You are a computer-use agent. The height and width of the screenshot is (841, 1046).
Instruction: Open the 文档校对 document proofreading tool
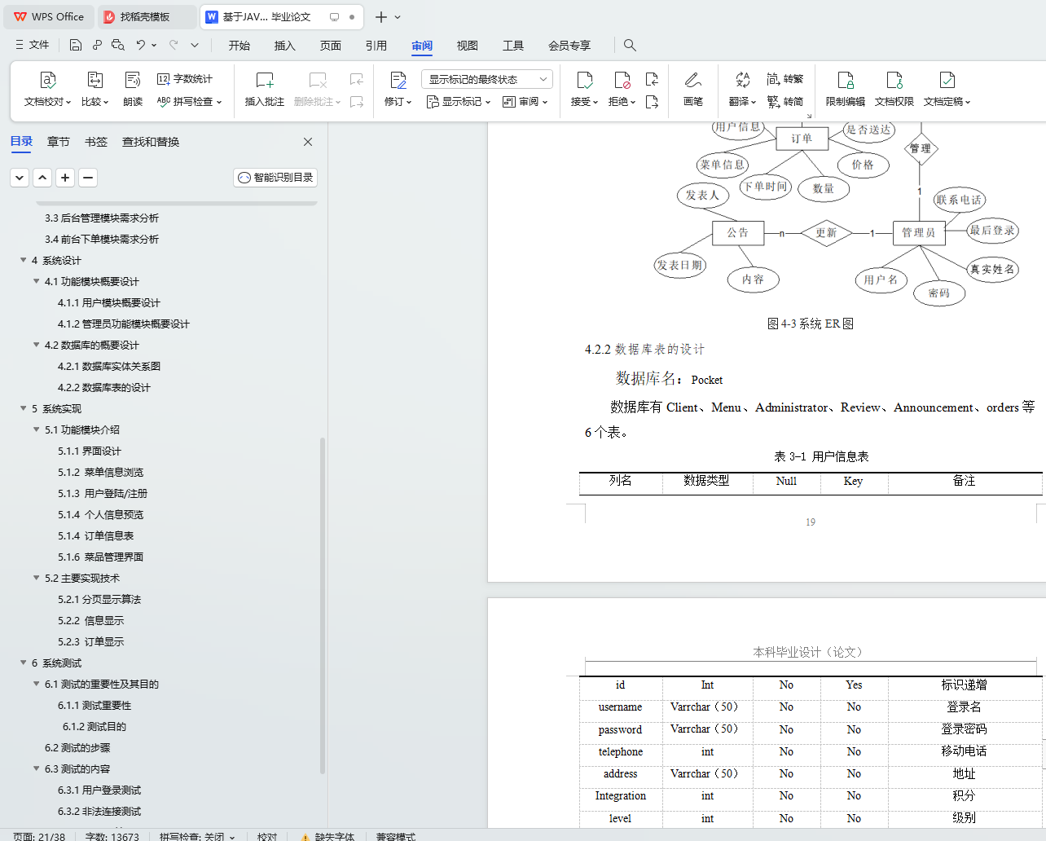coord(46,90)
